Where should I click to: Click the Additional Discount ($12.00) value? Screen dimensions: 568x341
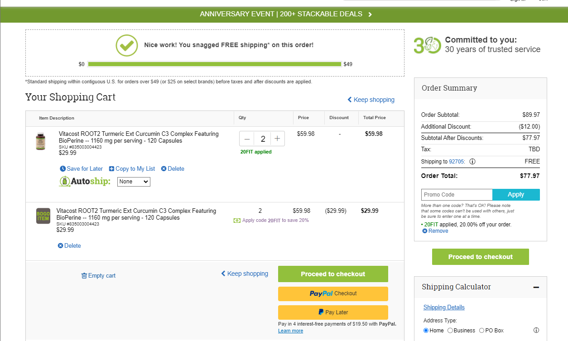click(529, 126)
